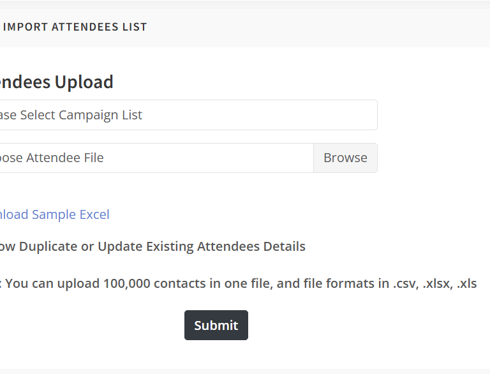
Task: Click the Choose Attendee File field
Action: tap(153, 158)
